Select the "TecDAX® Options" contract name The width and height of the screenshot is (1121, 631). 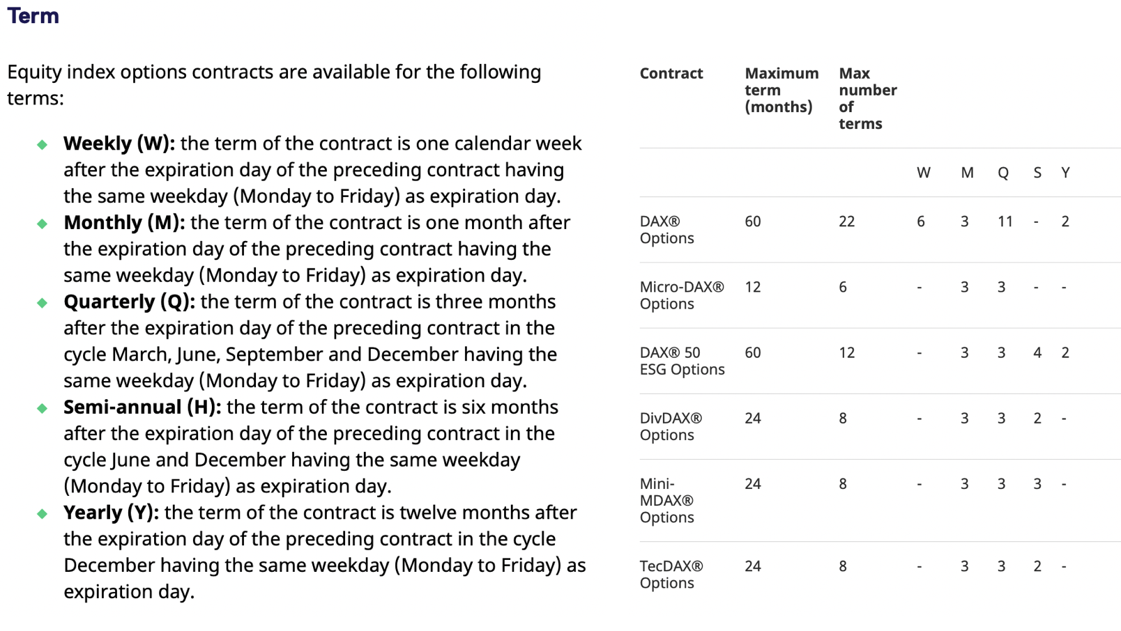pos(671,574)
